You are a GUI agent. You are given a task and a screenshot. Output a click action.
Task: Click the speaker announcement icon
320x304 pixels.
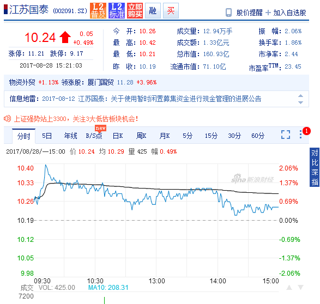tap(7, 118)
